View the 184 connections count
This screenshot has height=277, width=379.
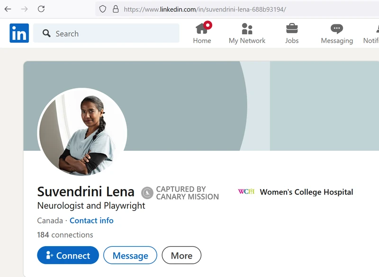65,235
